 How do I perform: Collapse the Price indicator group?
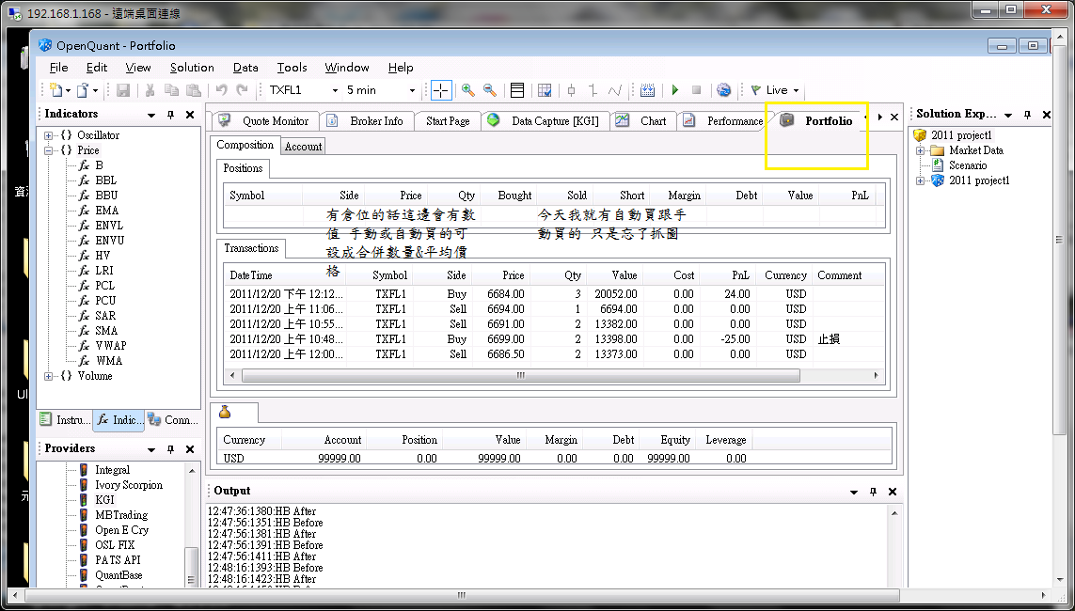(x=48, y=150)
